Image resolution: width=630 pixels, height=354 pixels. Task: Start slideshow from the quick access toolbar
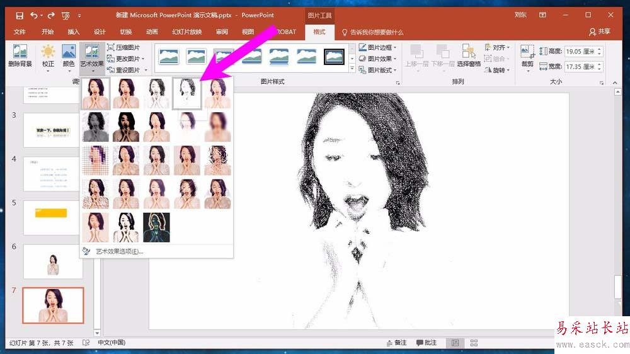(x=66, y=16)
